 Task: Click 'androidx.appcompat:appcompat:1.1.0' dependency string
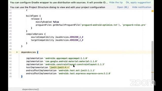pyautogui.click(x=66, y=58)
